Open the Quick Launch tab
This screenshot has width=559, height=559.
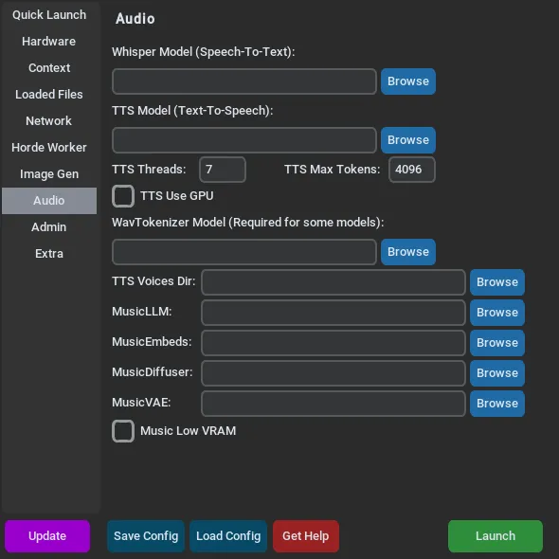point(49,15)
